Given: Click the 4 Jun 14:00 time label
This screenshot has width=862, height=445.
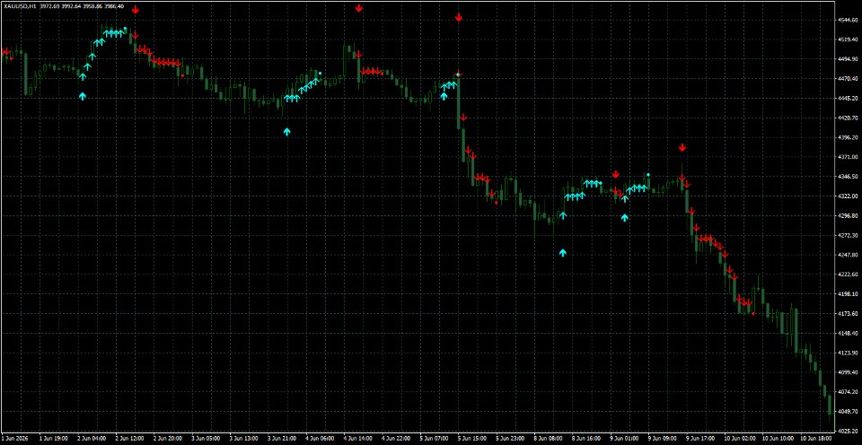Looking at the screenshot, I should pyautogui.click(x=358, y=439).
